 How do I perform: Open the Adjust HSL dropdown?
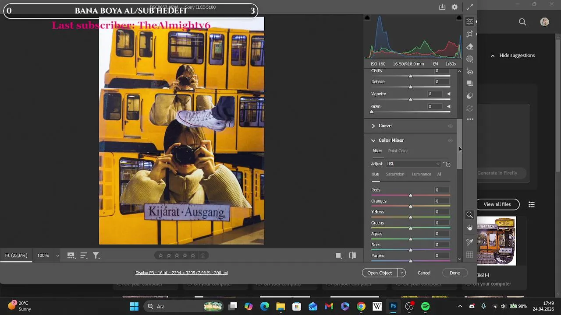click(x=413, y=164)
